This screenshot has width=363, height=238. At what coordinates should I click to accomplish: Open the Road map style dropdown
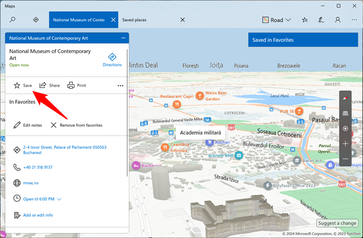click(x=276, y=20)
